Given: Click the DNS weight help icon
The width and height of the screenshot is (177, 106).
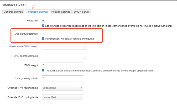Looking at the screenshot, I should click(43, 70).
